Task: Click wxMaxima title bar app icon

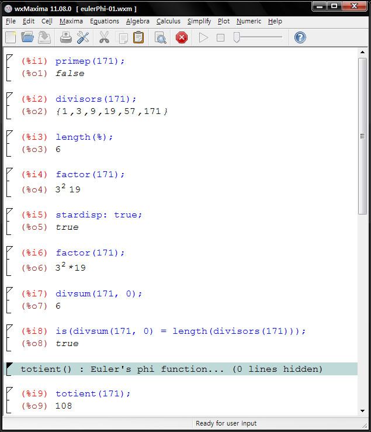Action: click(8, 9)
